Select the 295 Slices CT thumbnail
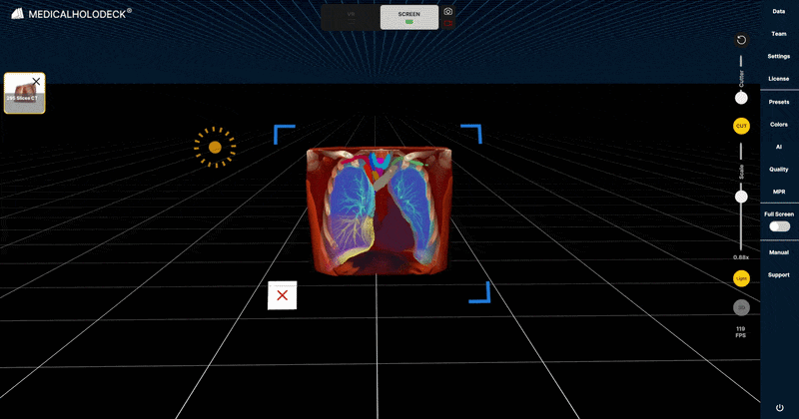Screen dimensions: 799x419 (24, 93)
